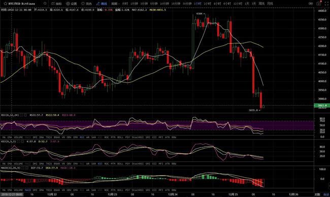Enter fullscreen with the expand icon
This screenshot has height=197, width=330.
326,4
